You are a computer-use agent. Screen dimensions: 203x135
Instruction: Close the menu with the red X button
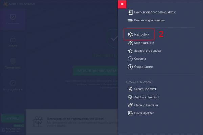[x=122, y=4]
